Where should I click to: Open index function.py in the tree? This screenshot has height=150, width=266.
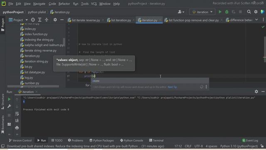point(34,34)
